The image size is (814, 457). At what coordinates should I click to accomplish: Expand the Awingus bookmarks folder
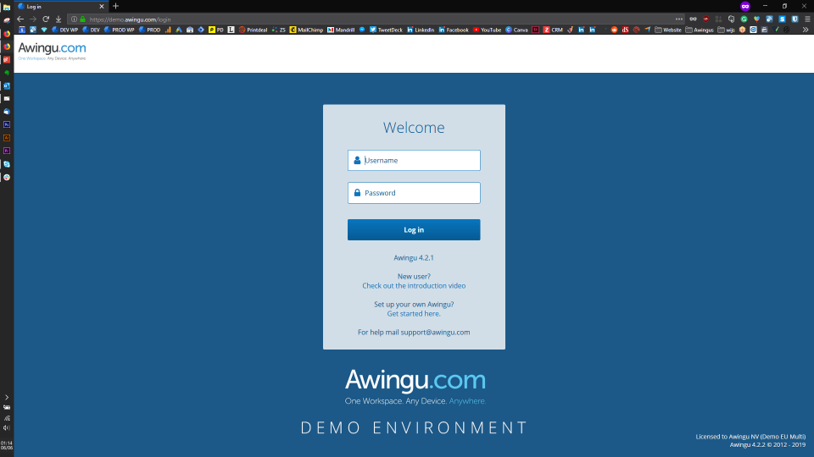[x=700, y=30]
